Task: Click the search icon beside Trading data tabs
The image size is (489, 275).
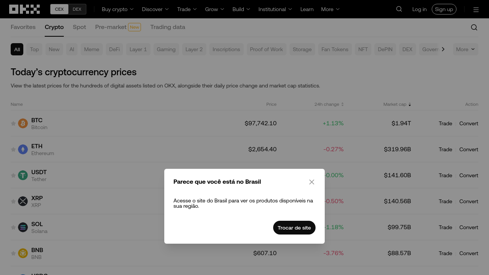Action: point(474,27)
